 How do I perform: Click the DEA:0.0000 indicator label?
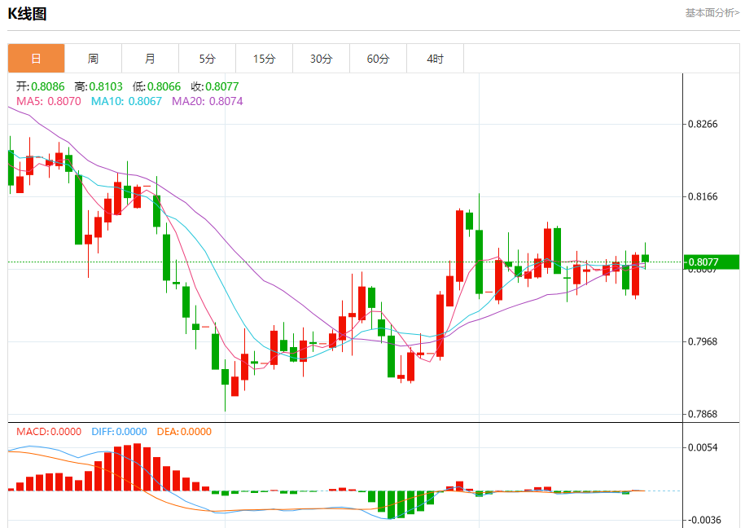tap(184, 431)
